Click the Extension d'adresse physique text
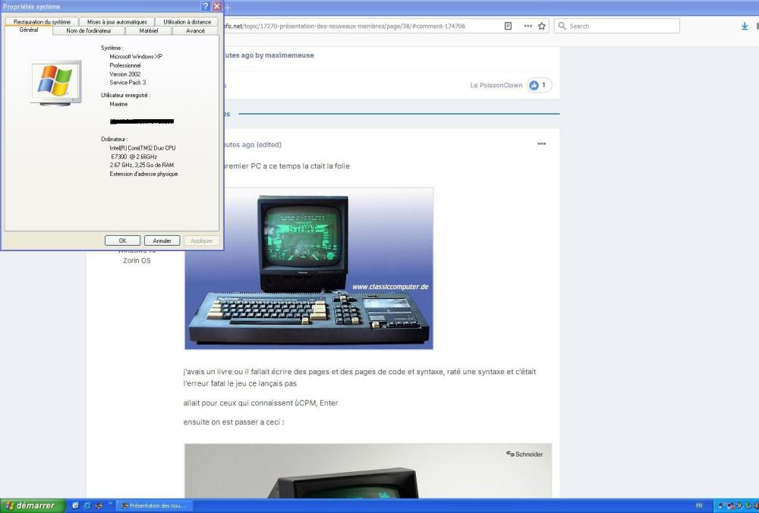The image size is (759, 513). (x=143, y=175)
